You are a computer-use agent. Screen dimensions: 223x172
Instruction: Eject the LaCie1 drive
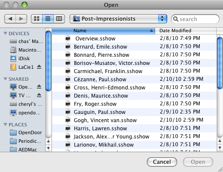click(x=39, y=67)
